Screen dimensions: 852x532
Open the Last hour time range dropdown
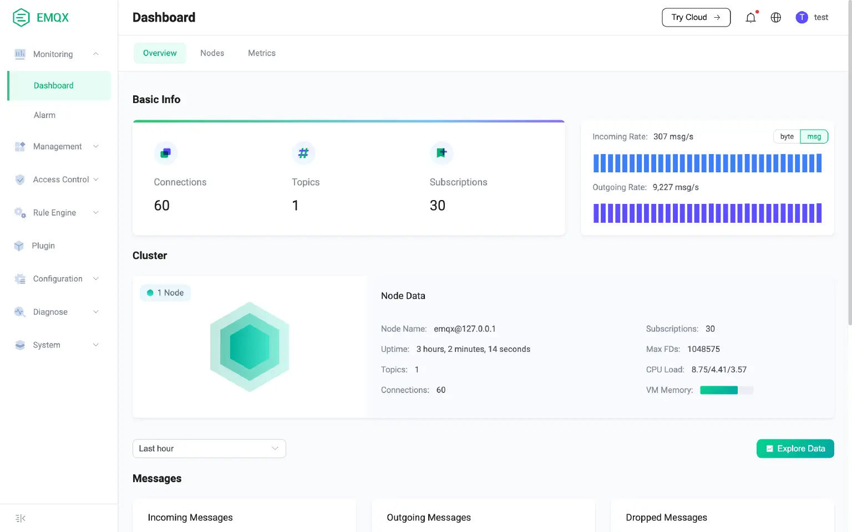coord(209,448)
